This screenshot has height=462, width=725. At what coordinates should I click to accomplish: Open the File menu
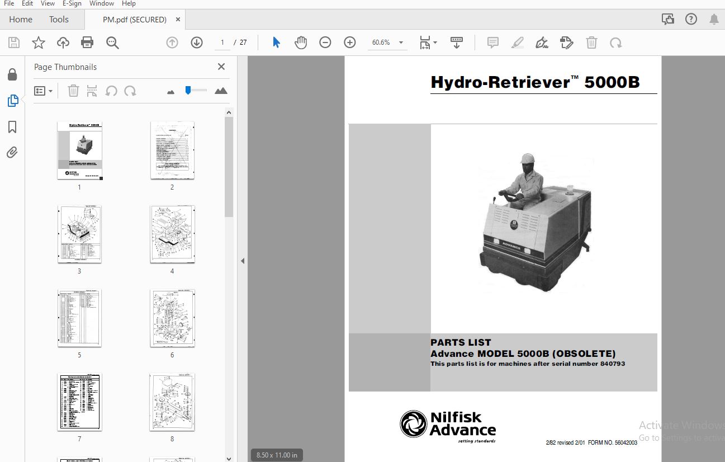pos(9,3)
